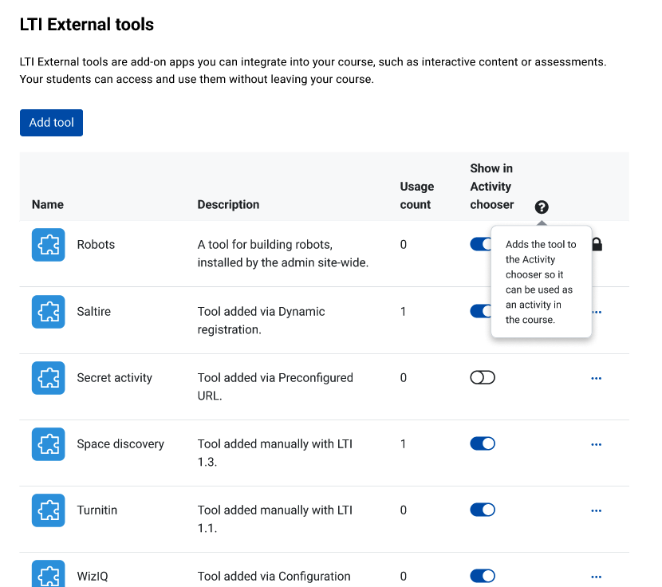Viewport: 662px width, 587px height.
Task: Click the Usage count column header
Action: [x=417, y=195]
